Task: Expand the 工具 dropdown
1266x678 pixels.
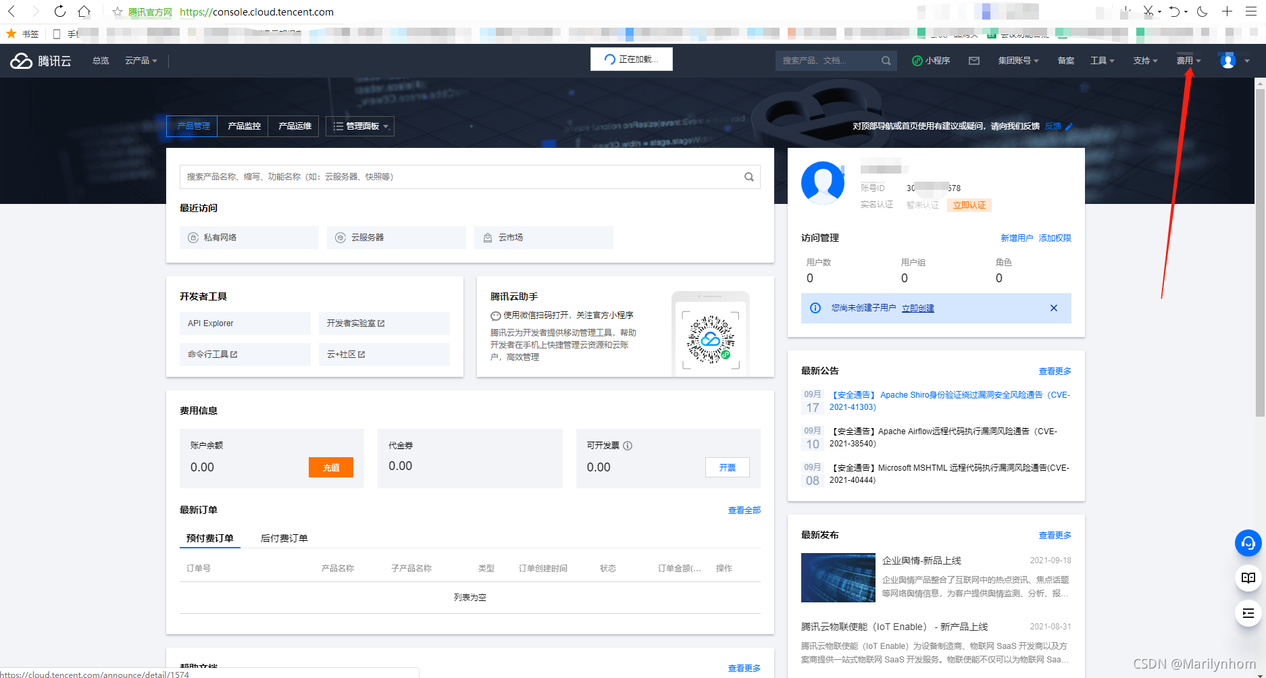Action: click(x=1103, y=61)
